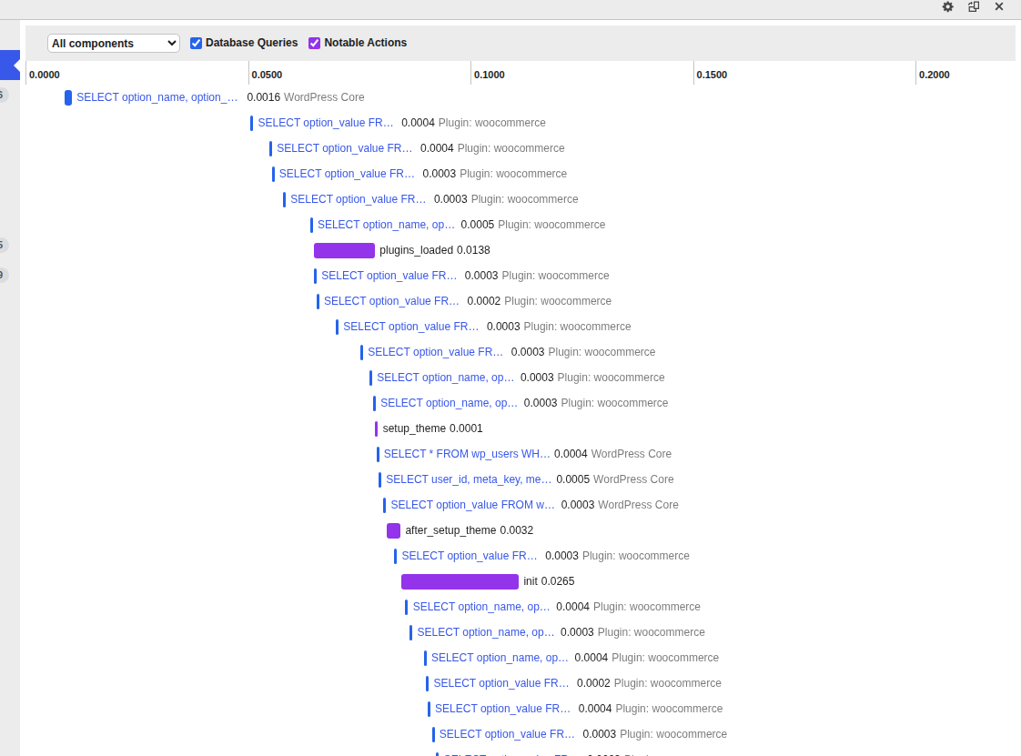Screen dimensions: 1021x756
Task: Click the init 0.0265 label
Action: tap(549, 581)
